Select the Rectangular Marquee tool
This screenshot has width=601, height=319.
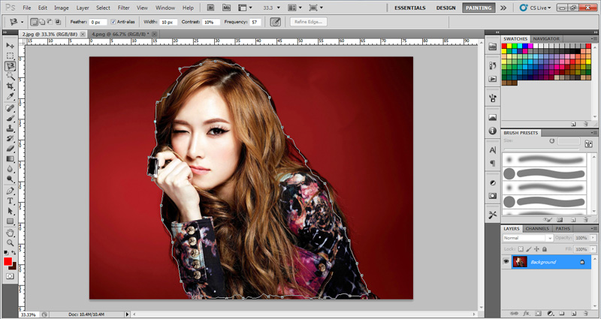point(10,56)
